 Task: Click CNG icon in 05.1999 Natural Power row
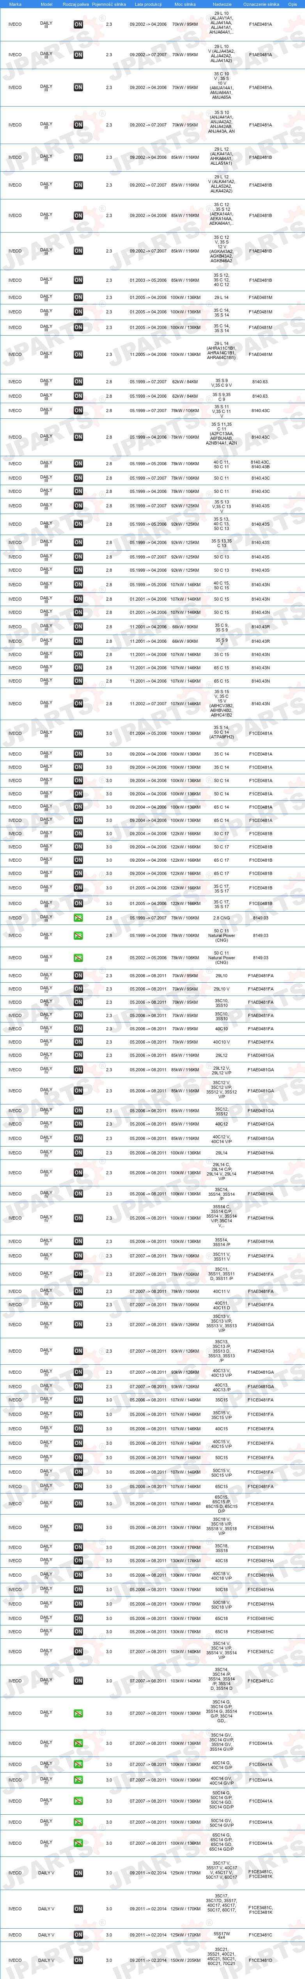78,936
